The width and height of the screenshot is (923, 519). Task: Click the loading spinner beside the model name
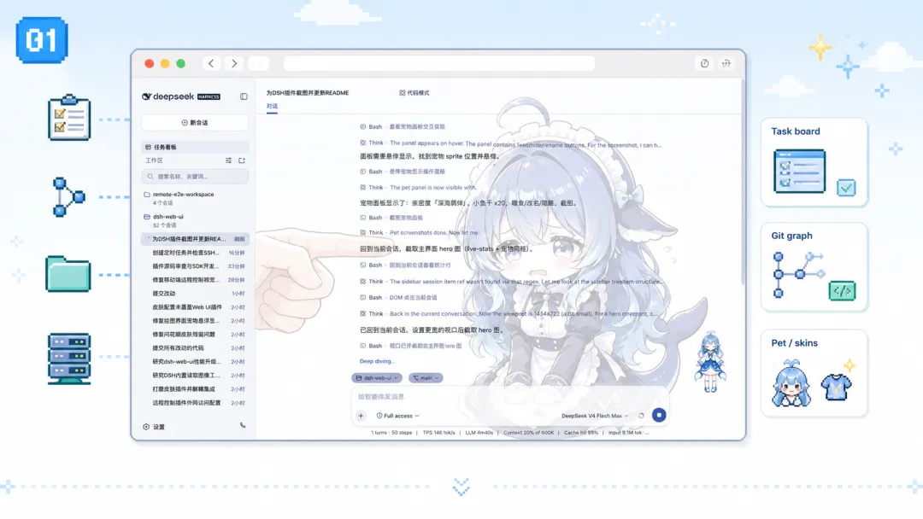pyautogui.click(x=641, y=416)
